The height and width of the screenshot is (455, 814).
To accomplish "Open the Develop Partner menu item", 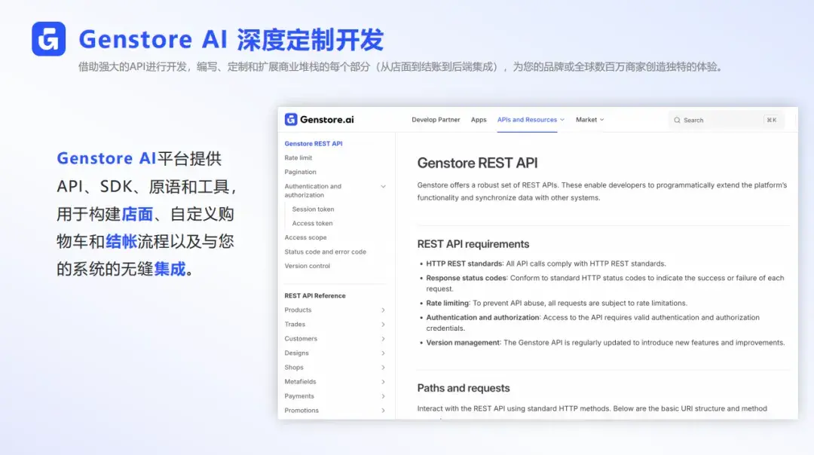I will pyautogui.click(x=436, y=119).
